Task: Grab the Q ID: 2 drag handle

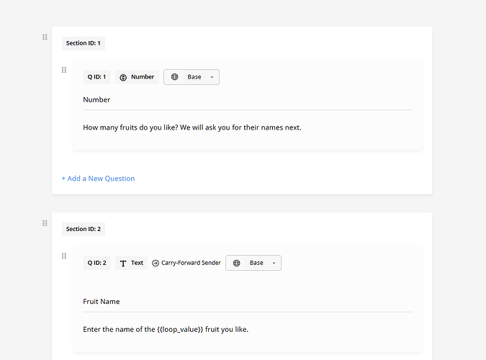Action: pyautogui.click(x=64, y=256)
